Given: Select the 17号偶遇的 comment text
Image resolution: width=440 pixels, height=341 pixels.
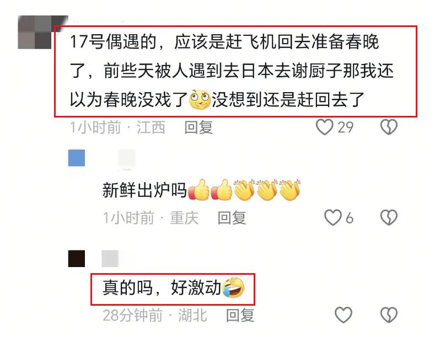Looking at the screenshot, I should (x=232, y=71).
